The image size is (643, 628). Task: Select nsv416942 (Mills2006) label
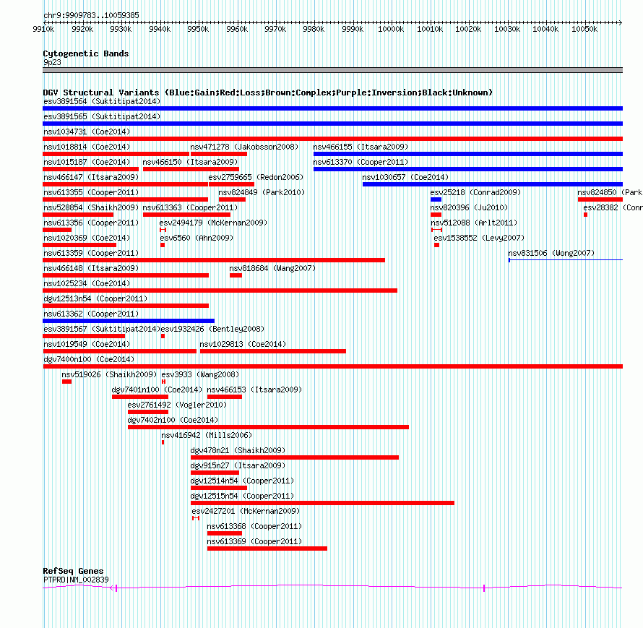pyautogui.click(x=207, y=435)
